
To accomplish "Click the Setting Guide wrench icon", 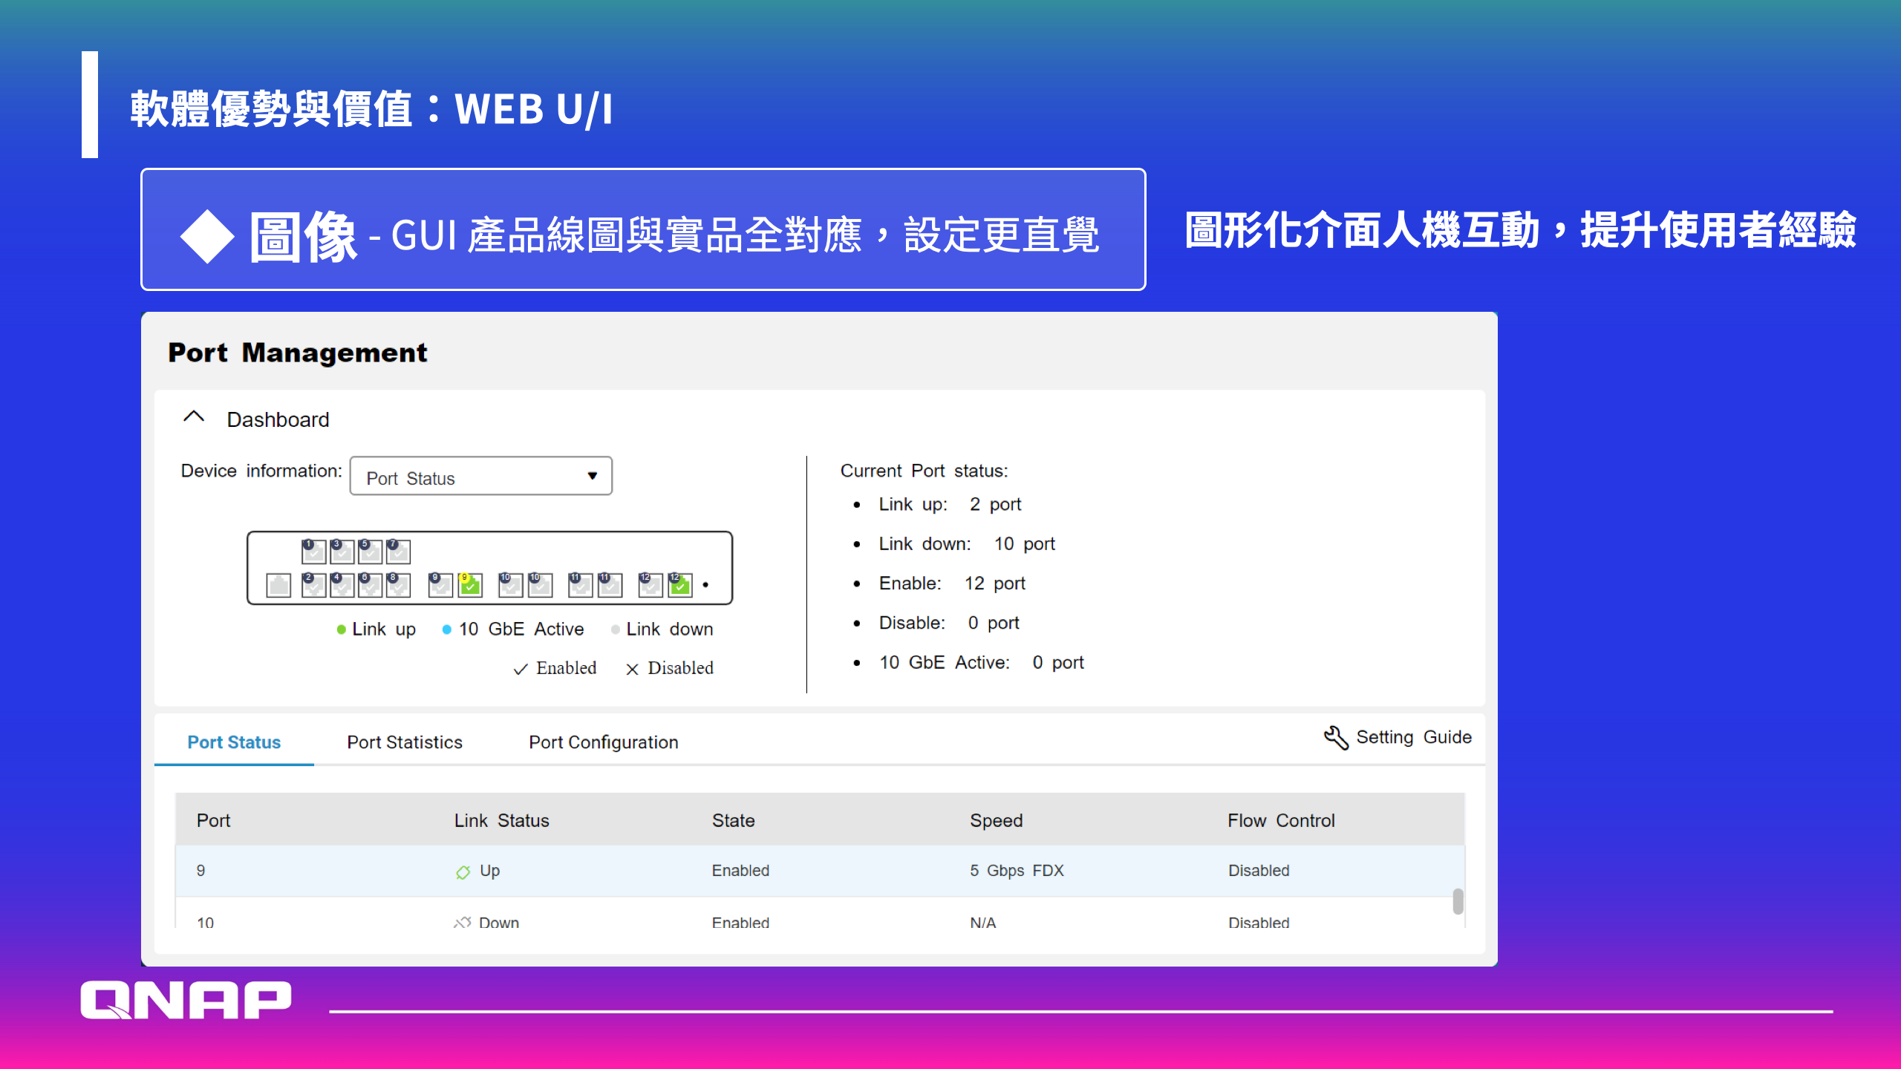I will (x=1335, y=737).
